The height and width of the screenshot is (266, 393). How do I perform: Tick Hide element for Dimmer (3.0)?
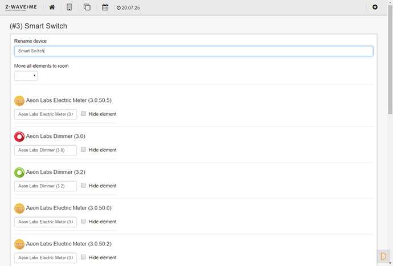click(x=84, y=150)
